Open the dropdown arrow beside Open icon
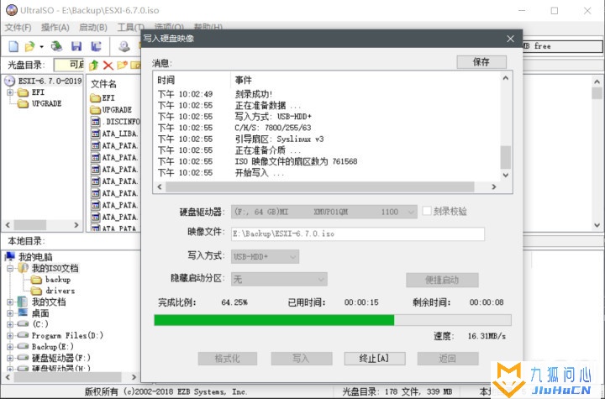 [41, 47]
